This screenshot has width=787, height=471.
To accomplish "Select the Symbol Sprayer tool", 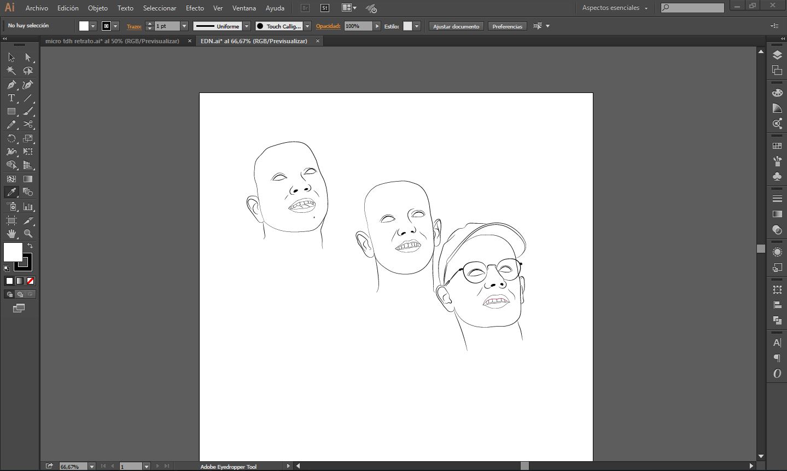I will [11, 207].
